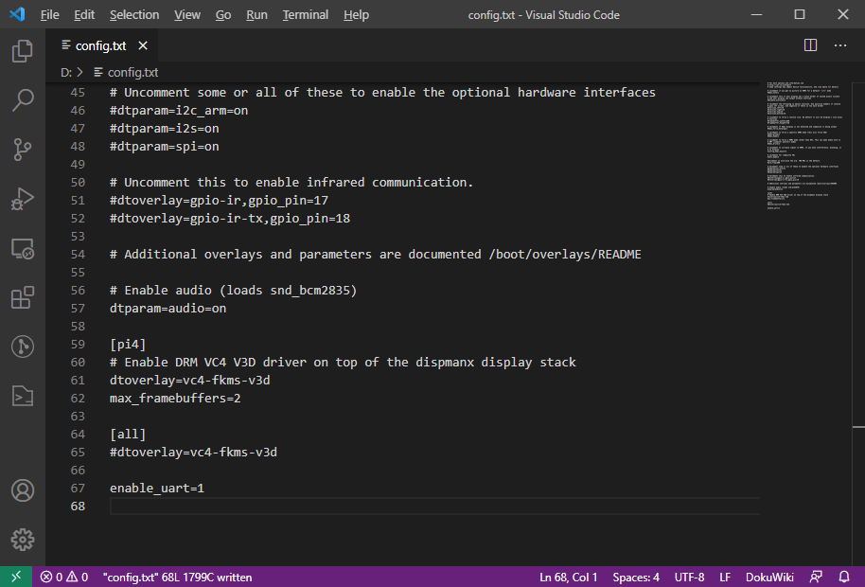Place cursor on empty line 68

434,506
